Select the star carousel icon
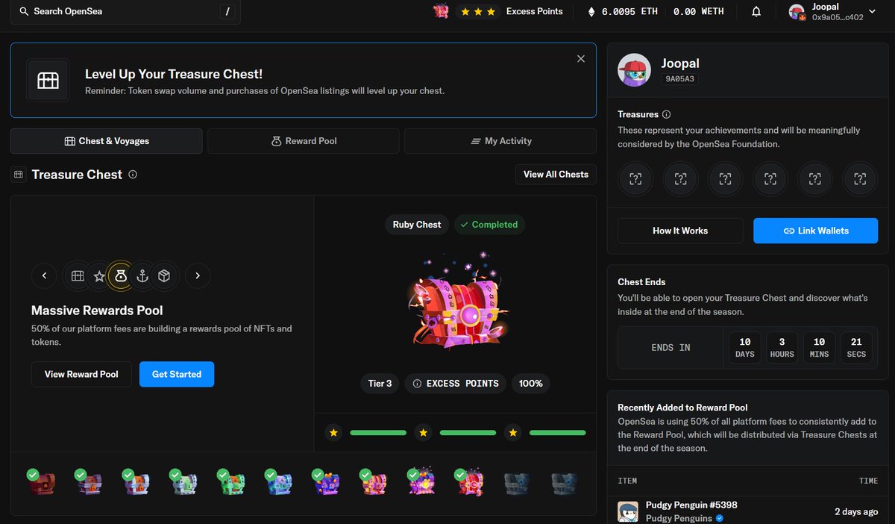 (99, 275)
